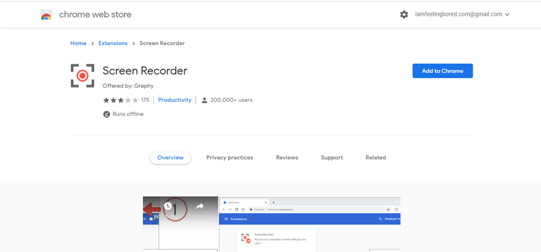Click the Screen Recorder extension icon
The height and width of the screenshot is (252, 541).
82,76
